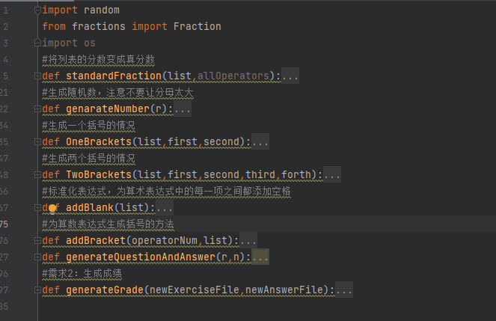
Task: Expand generateQuestionAndAnswer using its gutter fold marker
Action: click(37, 257)
